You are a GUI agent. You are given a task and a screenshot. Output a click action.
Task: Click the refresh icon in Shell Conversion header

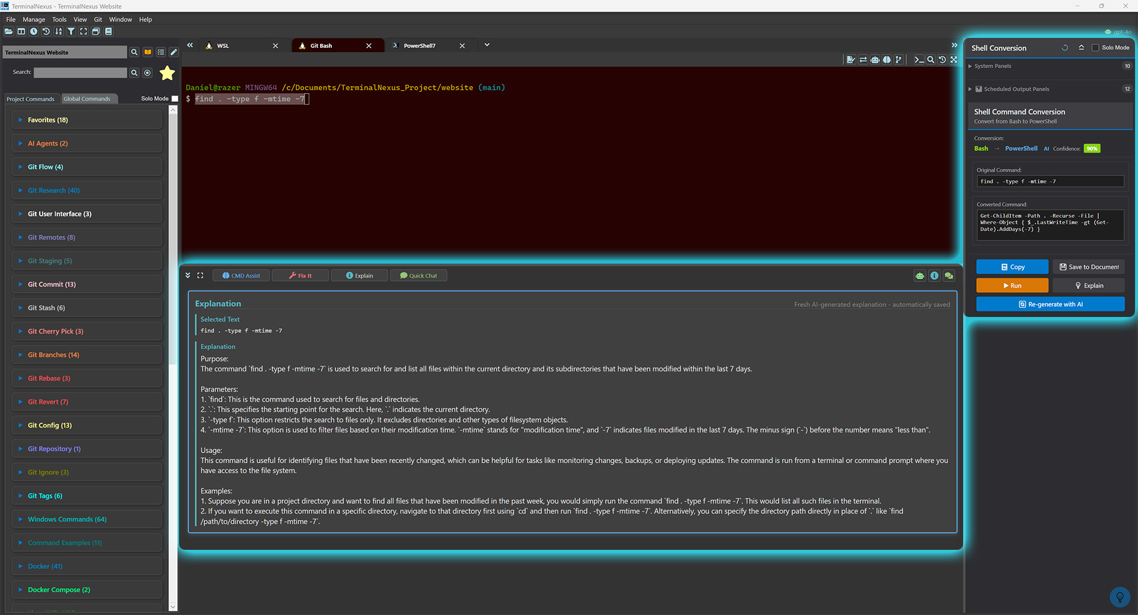(x=1065, y=48)
